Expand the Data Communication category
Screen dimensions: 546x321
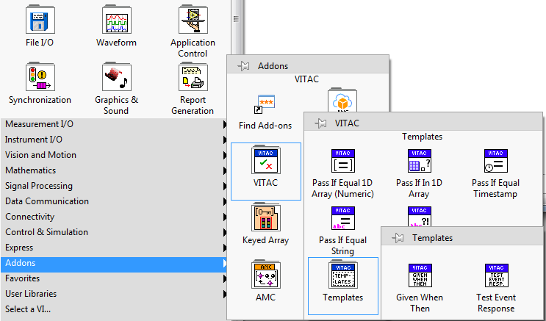[113, 201]
